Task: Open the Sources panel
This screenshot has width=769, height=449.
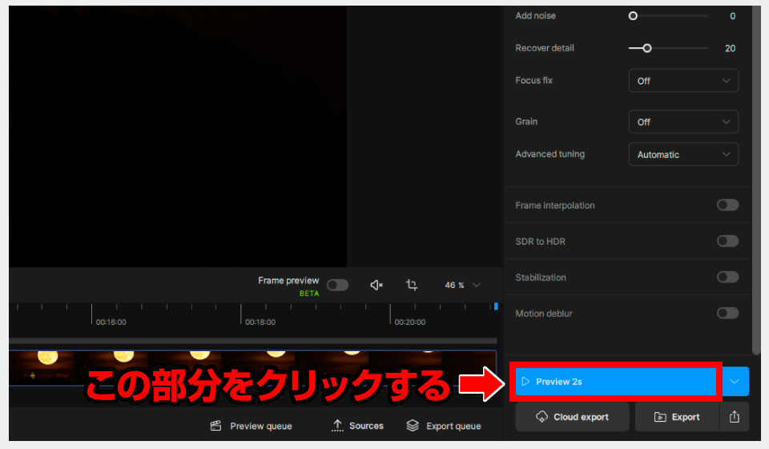Action: pos(358,426)
